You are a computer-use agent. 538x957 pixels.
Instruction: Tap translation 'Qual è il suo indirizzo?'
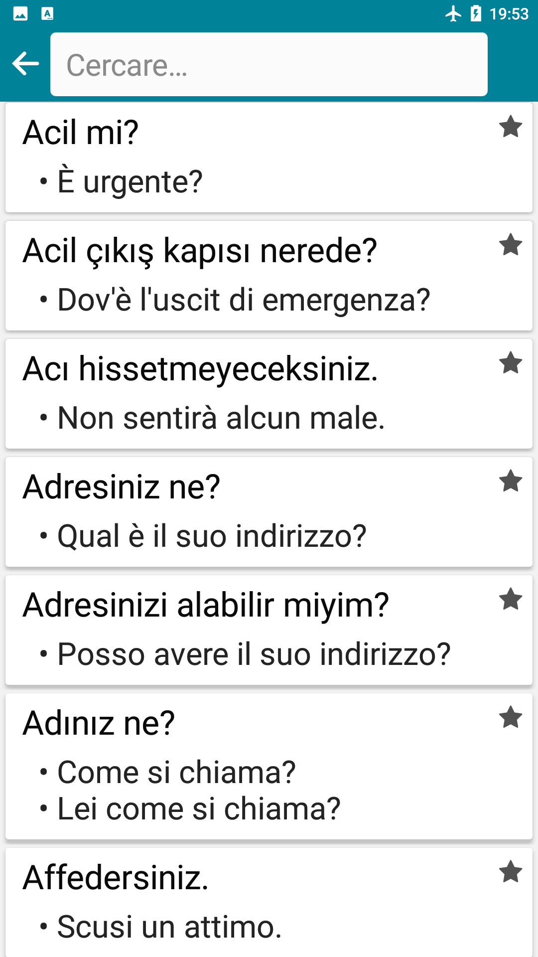[x=212, y=536]
